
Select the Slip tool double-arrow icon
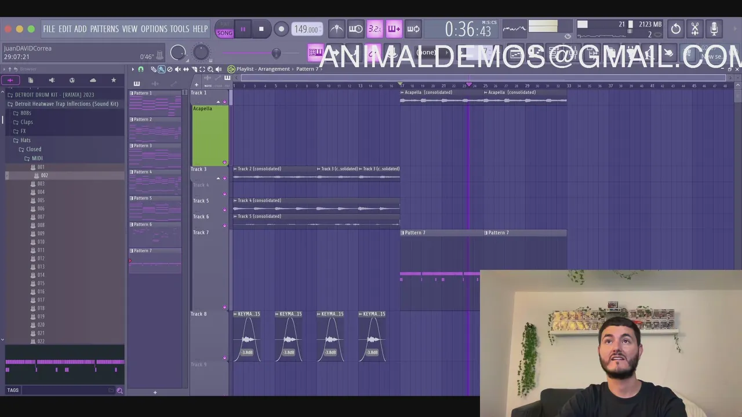(x=186, y=69)
